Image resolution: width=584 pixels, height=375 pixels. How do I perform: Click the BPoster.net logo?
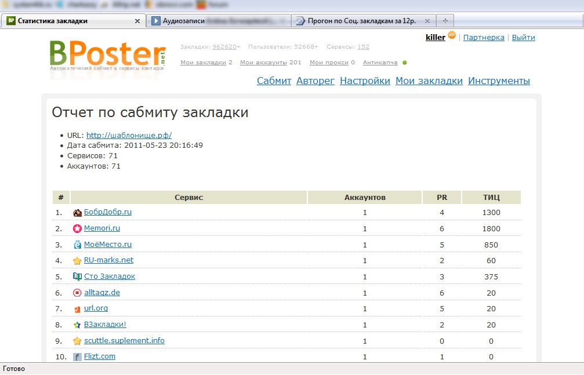click(108, 56)
